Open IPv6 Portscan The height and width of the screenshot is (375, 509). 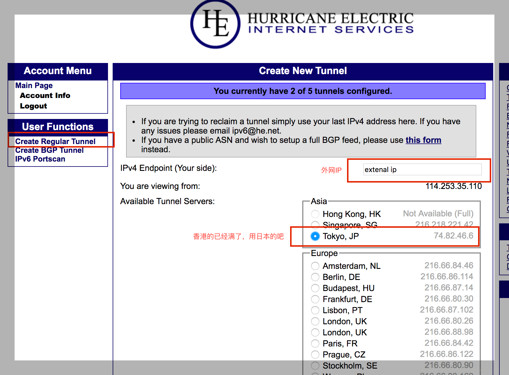[40, 159]
